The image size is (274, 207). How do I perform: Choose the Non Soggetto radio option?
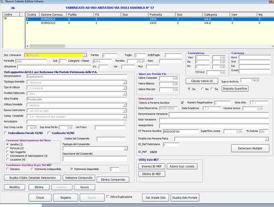pyautogui.click(x=7, y=152)
